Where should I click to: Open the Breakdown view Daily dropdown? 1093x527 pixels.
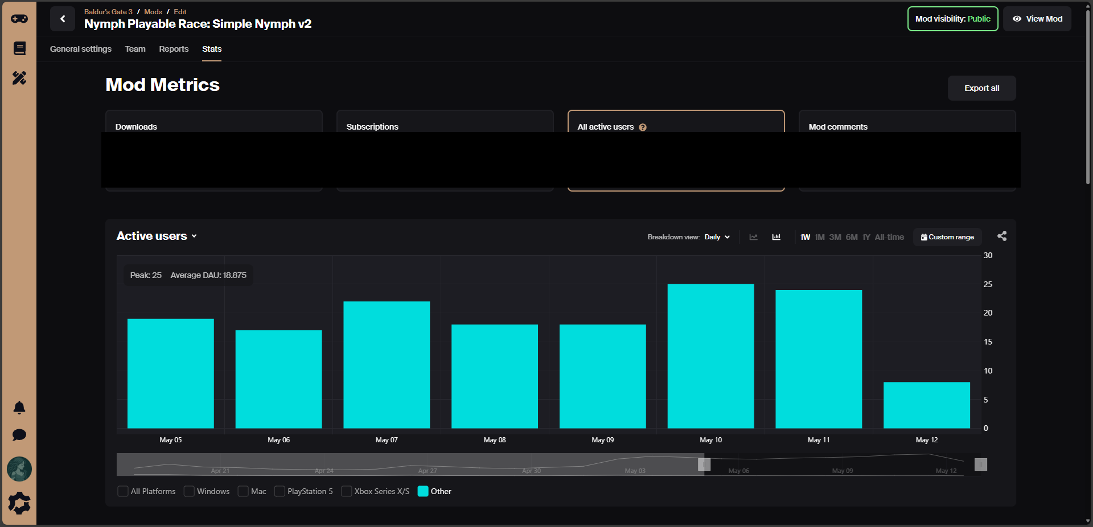tap(717, 237)
